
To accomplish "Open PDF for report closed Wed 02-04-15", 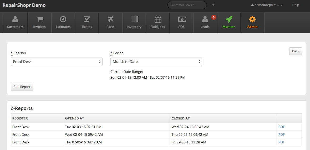I will (281, 127).
